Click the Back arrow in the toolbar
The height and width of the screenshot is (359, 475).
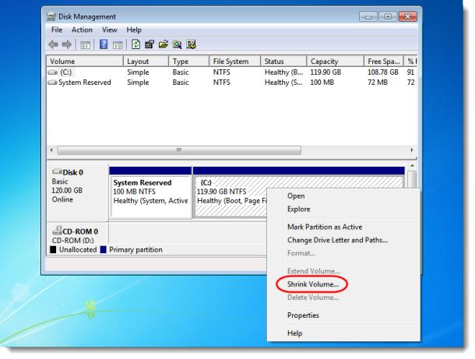point(55,44)
